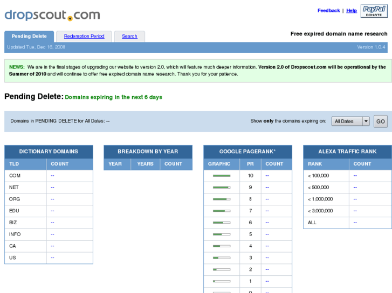Click the CA count link
392x293 pixels.
pyautogui.click(x=52, y=246)
